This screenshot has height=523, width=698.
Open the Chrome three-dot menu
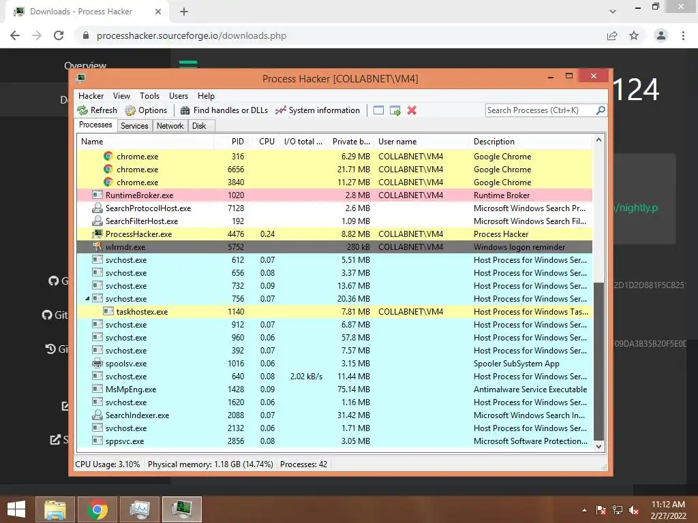(x=683, y=35)
